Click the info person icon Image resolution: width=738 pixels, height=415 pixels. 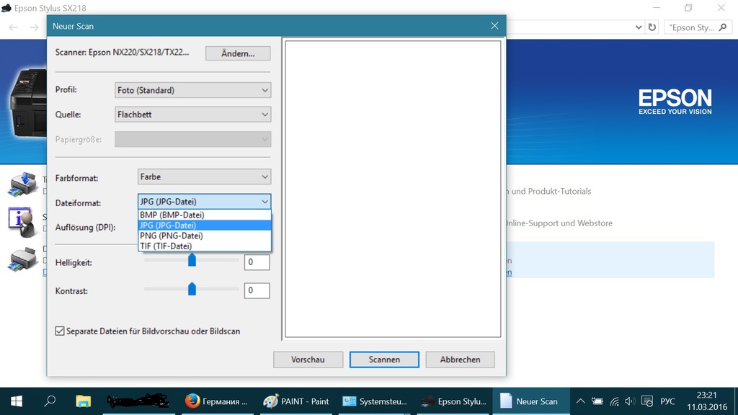coord(22,222)
